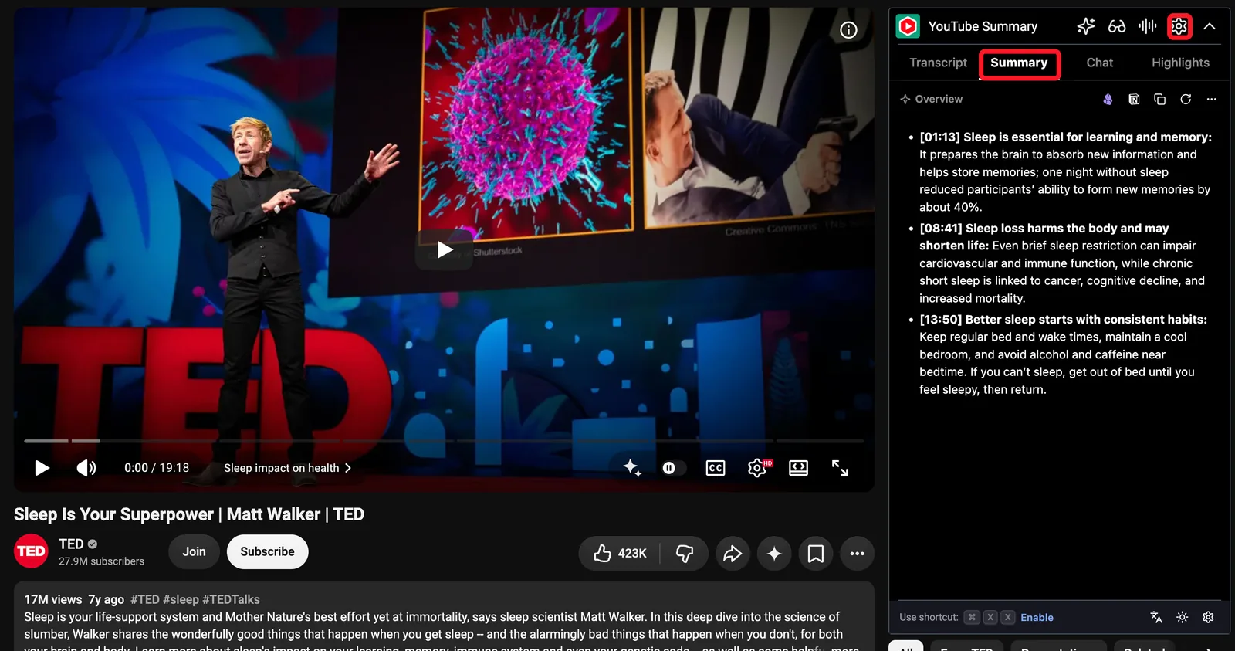The image size is (1235, 651).
Task: Enter fullscreen with the expand arrows
Action: 840,468
